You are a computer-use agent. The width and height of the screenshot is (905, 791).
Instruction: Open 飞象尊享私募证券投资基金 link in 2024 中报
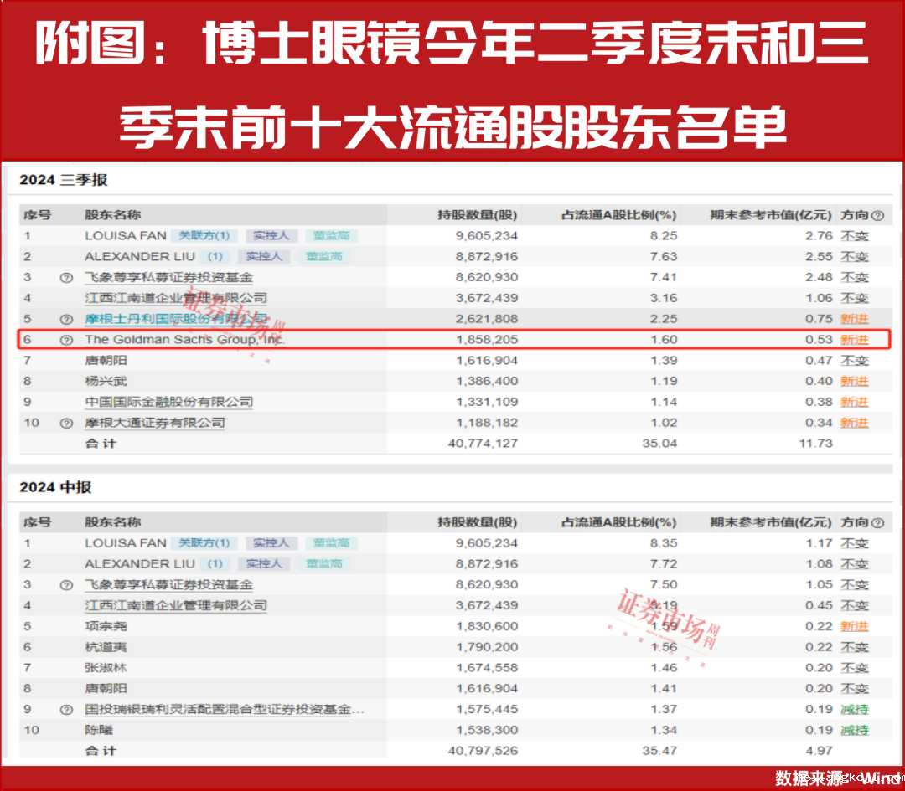click(169, 584)
